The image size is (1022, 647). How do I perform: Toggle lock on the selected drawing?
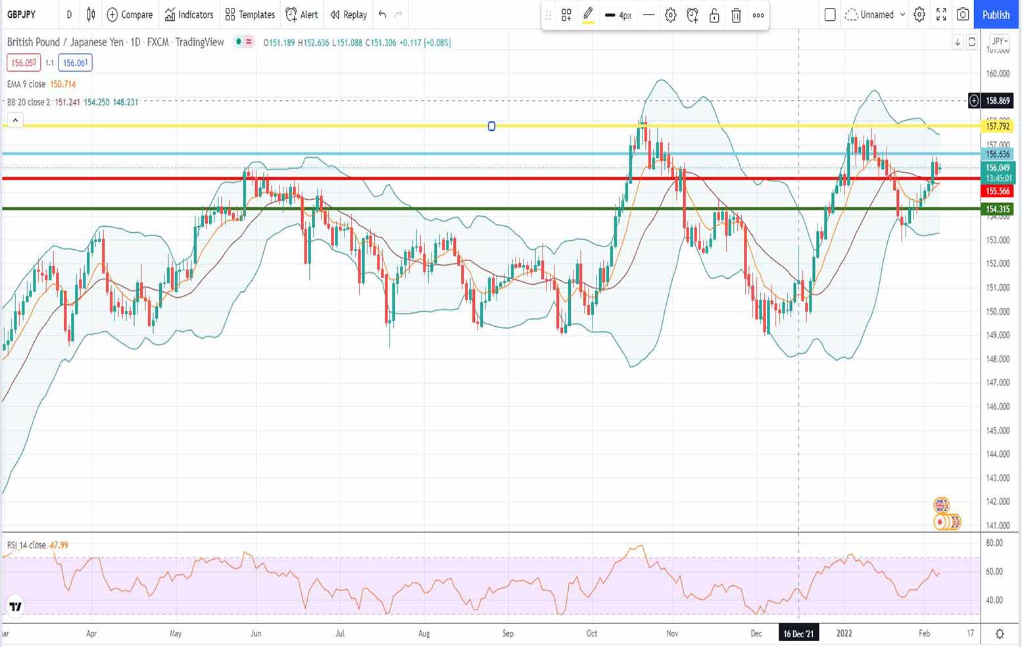[x=714, y=15]
